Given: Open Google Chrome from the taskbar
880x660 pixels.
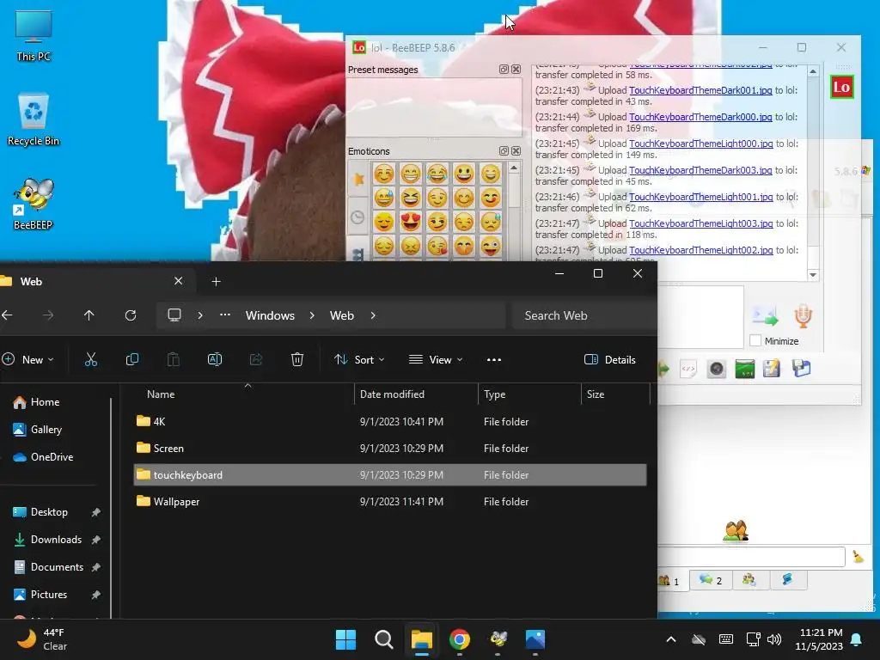Looking at the screenshot, I should coord(460,639).
